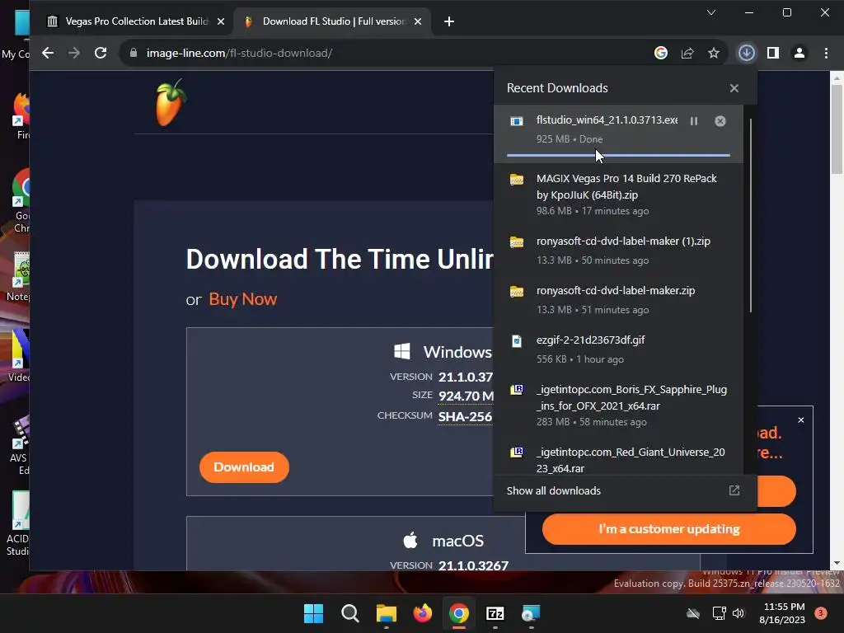Open File Explorer from taskbar
The width and height of the screenshot is (844, 633).
[x=386, y=613]
